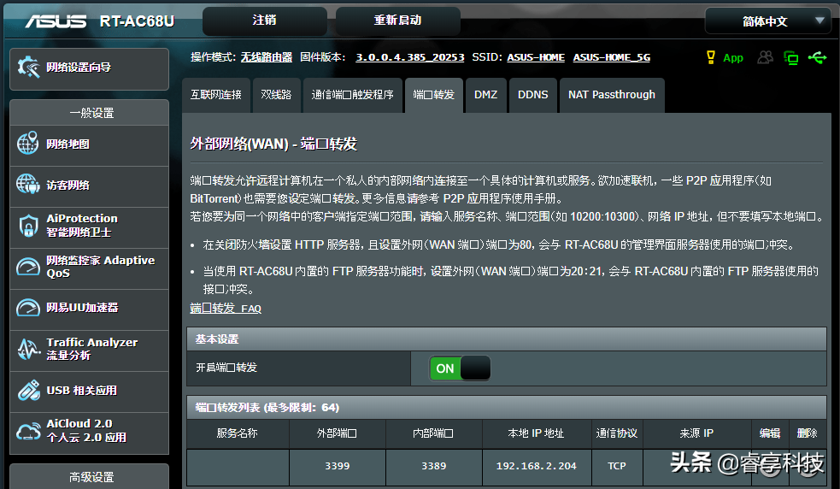The height and width of the screenshot is (489, 840).
Task: Click the 高级设置 sidebar heading
Action: 91,477
